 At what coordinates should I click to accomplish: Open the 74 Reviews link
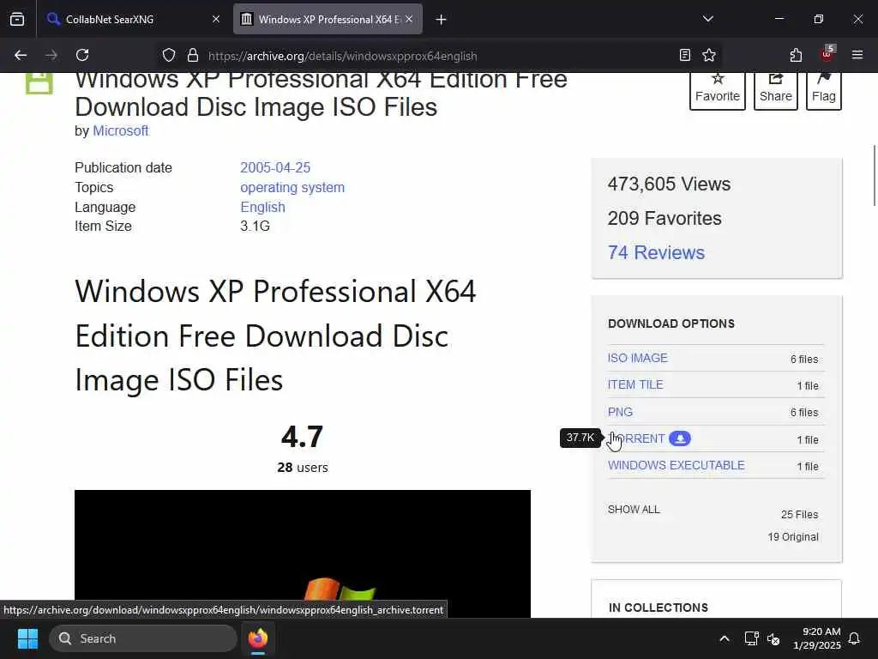[656, 253]
